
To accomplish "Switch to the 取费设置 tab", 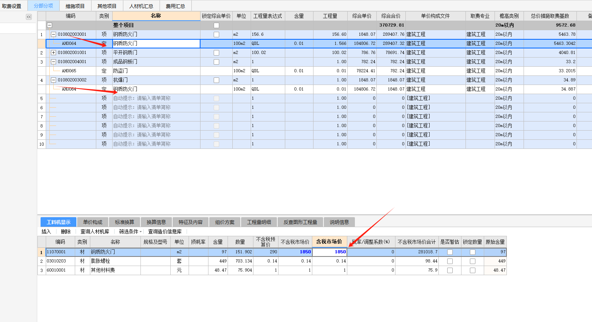I will [x=12, y=6].
